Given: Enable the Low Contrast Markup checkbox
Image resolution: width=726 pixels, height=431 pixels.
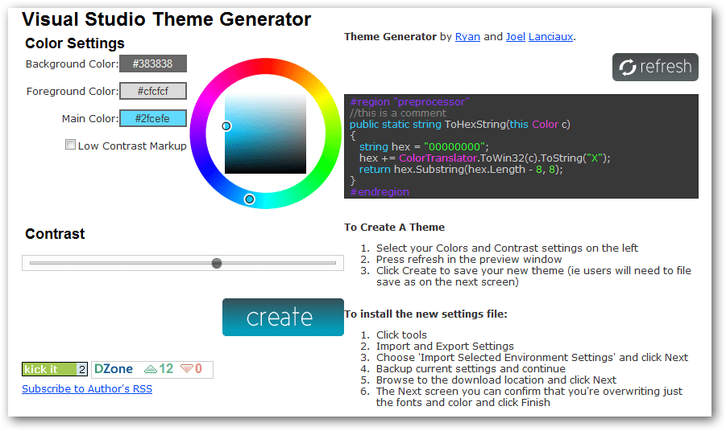Looking at the screenshot, I should point(70,145).
